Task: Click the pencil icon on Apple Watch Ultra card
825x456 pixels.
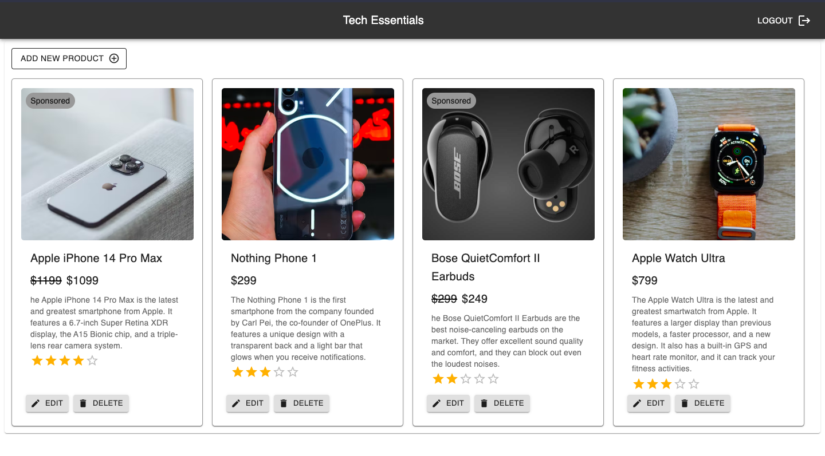Action: [x=637, y=403]
